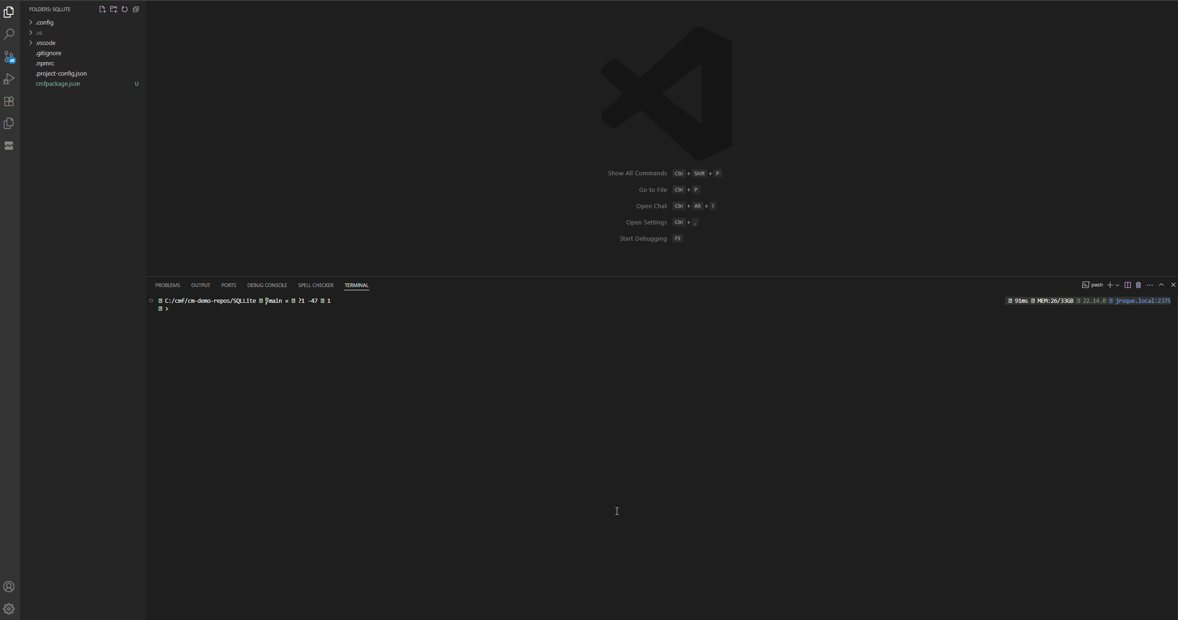Switch to the Output tab
This screenshot has height=620, width=1178.
tap(201, 285)
